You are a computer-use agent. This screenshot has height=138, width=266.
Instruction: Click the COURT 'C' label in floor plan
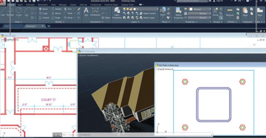[x=48, y=100]
